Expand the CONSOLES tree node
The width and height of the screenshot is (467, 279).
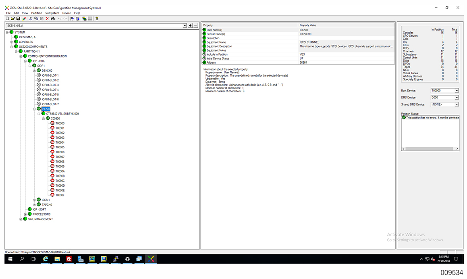coord(12,42)
